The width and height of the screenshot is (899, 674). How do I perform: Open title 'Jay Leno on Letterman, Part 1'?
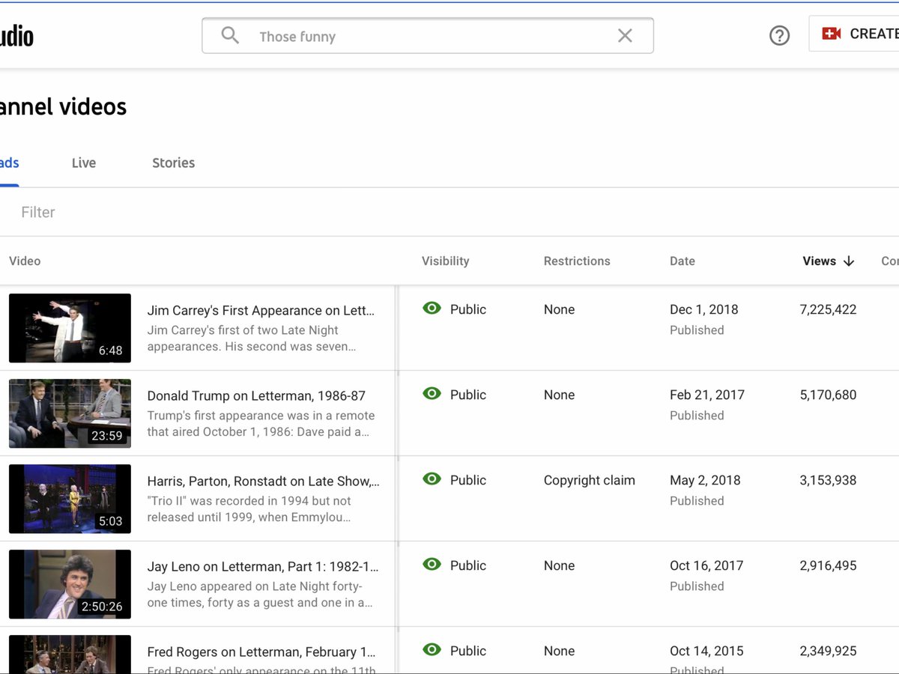tap(263, 566)
